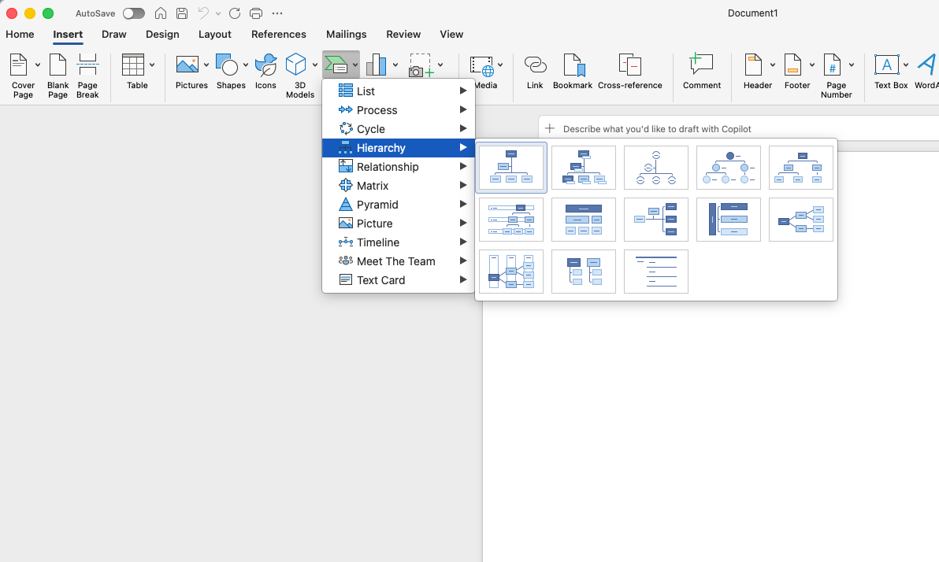This screenshot has width=939, height=562.
Task: Click the SmartArt icon in ribbon
Action: tap(336, 65)
